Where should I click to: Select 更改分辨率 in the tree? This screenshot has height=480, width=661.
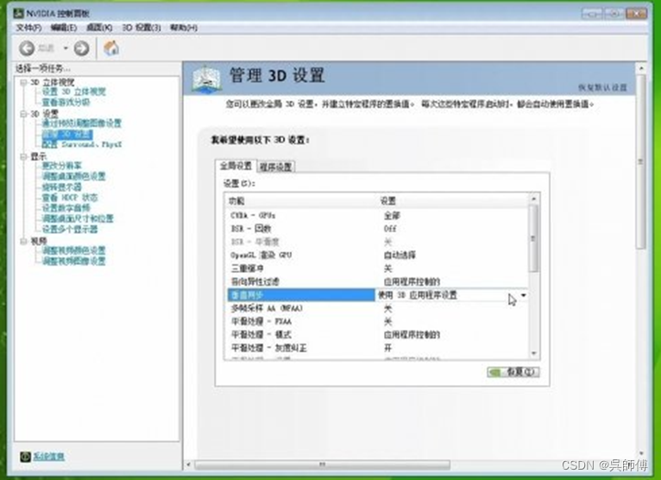(61, 166)
